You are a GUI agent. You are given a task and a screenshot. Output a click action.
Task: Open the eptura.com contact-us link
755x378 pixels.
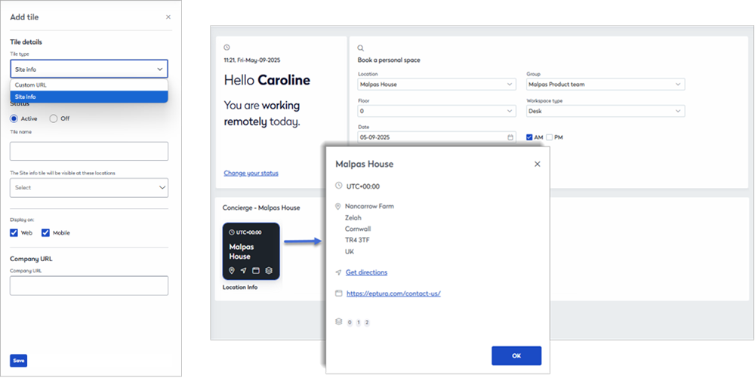click(393, 293)
